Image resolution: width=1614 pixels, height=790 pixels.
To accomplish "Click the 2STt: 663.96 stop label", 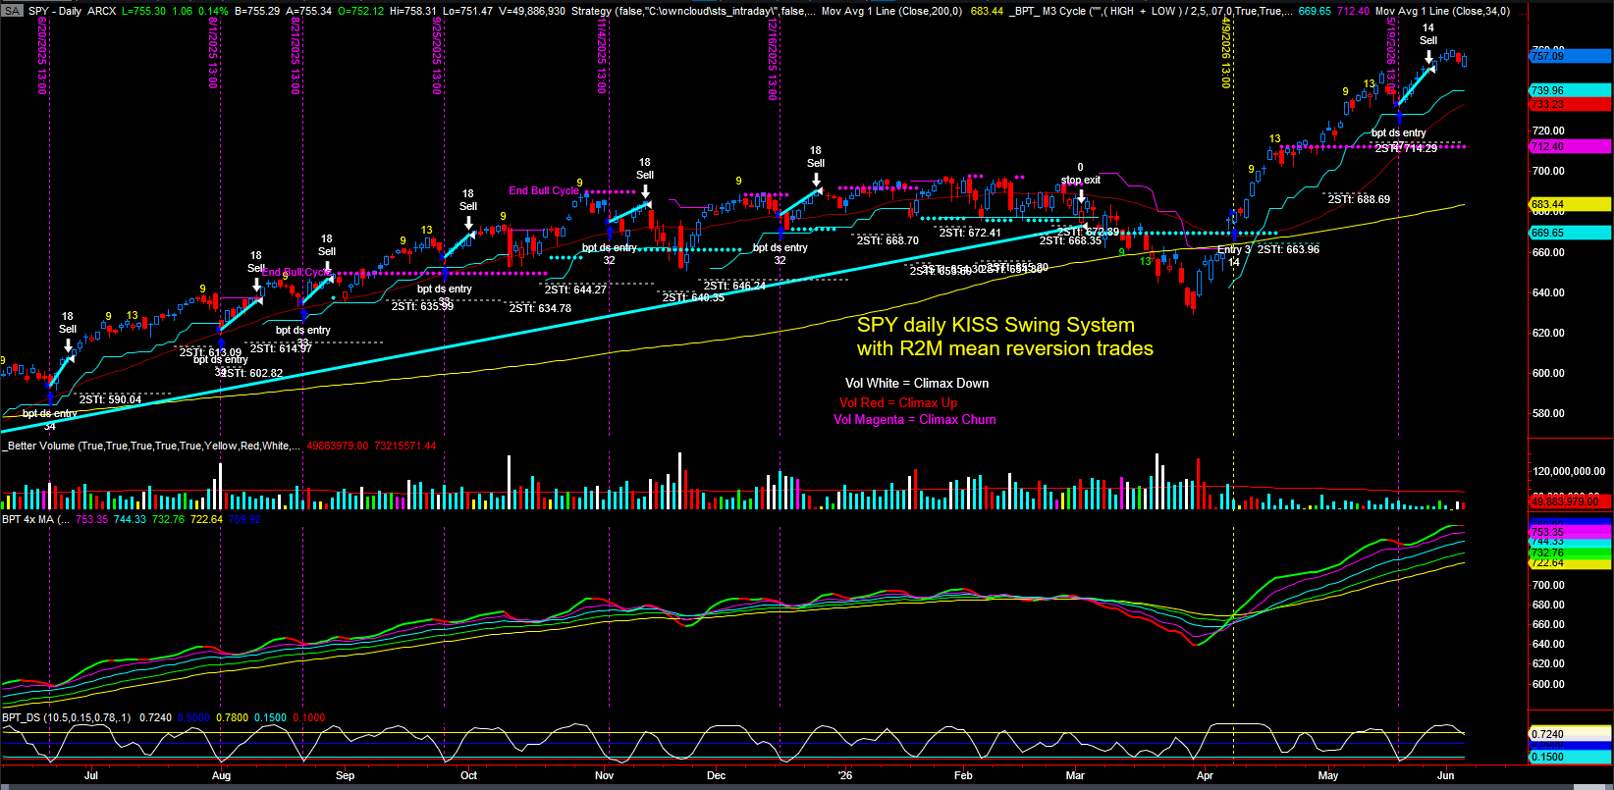I will [1288, 249].
